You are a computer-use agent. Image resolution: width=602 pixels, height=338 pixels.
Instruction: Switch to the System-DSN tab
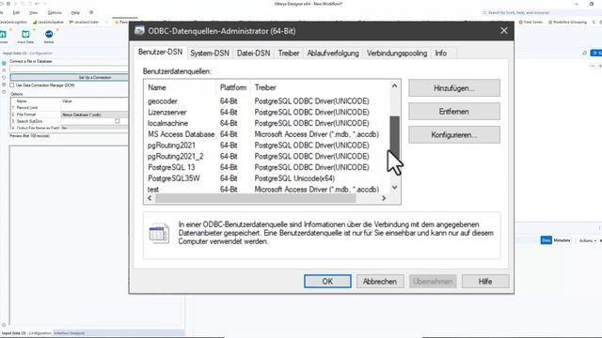(210, 54)
